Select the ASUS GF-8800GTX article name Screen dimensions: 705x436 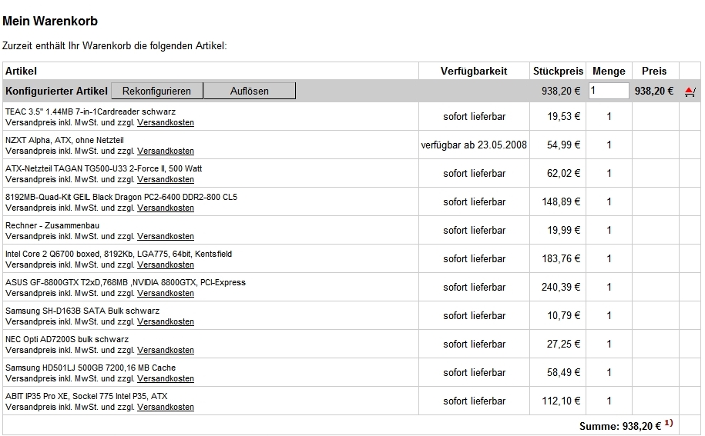click(126, 283)
